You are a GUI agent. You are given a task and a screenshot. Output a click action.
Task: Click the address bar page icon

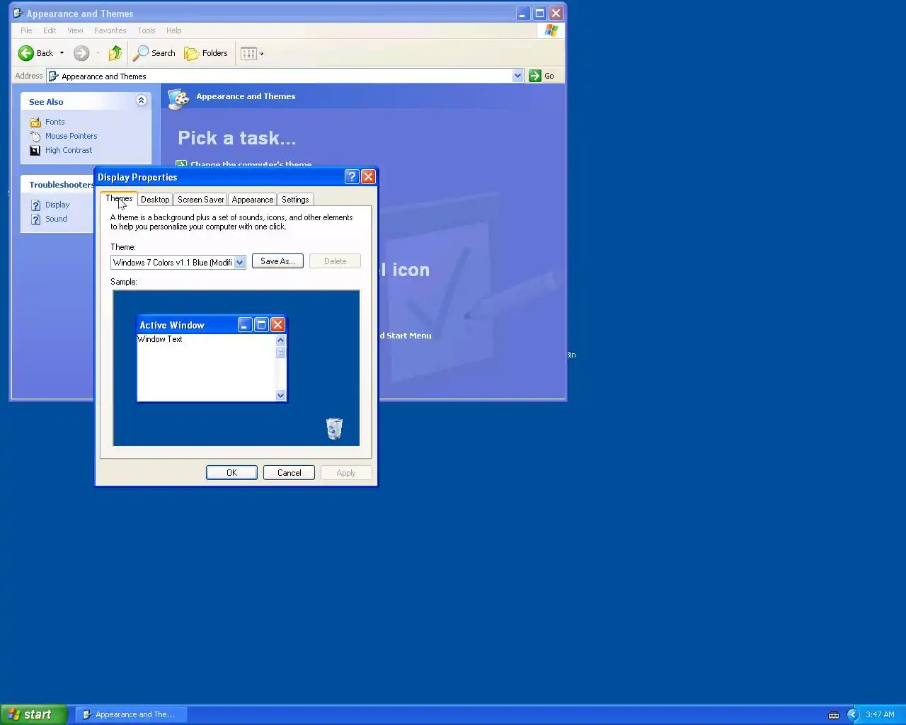[x=53, y=76]
